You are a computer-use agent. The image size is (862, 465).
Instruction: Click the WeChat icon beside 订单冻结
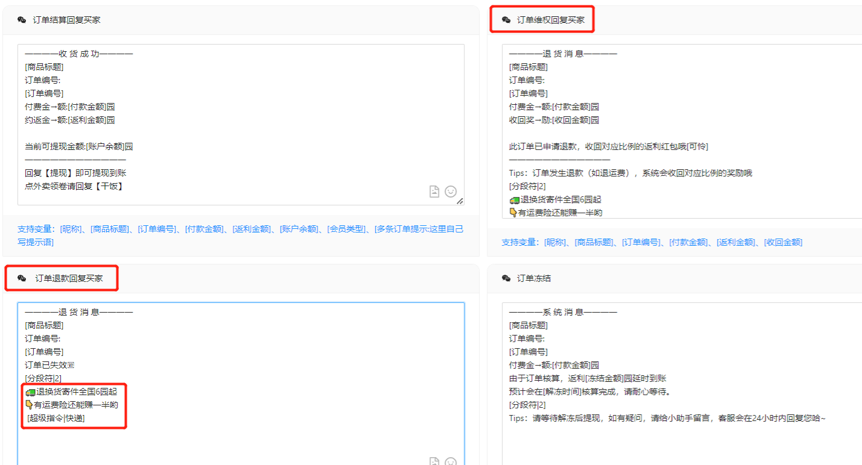point(506,278)
